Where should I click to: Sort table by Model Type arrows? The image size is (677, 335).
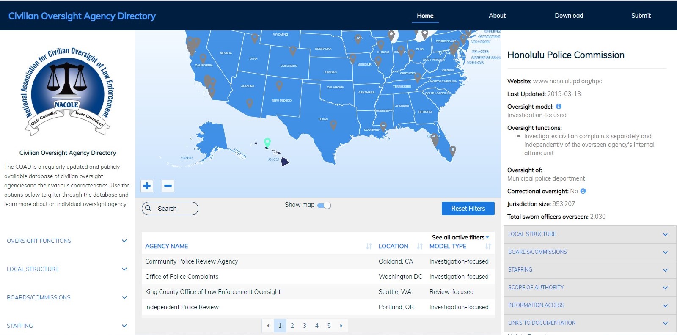point(488,246)
